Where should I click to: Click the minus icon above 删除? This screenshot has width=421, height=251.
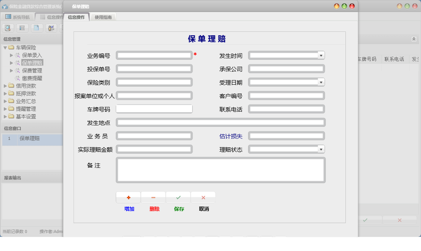(153, 197)
